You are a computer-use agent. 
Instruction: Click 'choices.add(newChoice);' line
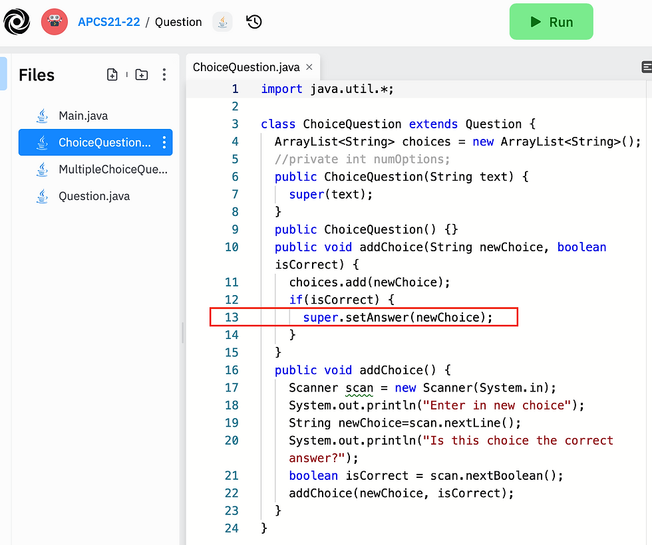click(370, 282)
